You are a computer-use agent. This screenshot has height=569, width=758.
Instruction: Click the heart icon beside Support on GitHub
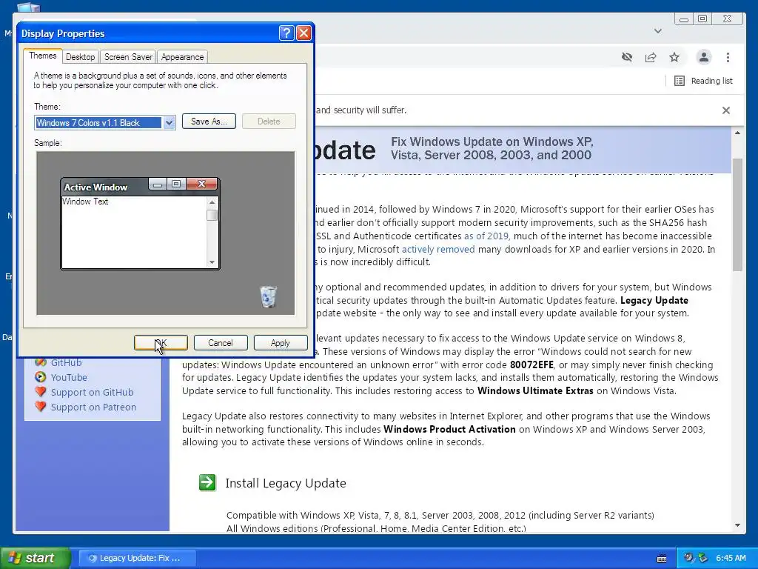click(x=41, y=391)
